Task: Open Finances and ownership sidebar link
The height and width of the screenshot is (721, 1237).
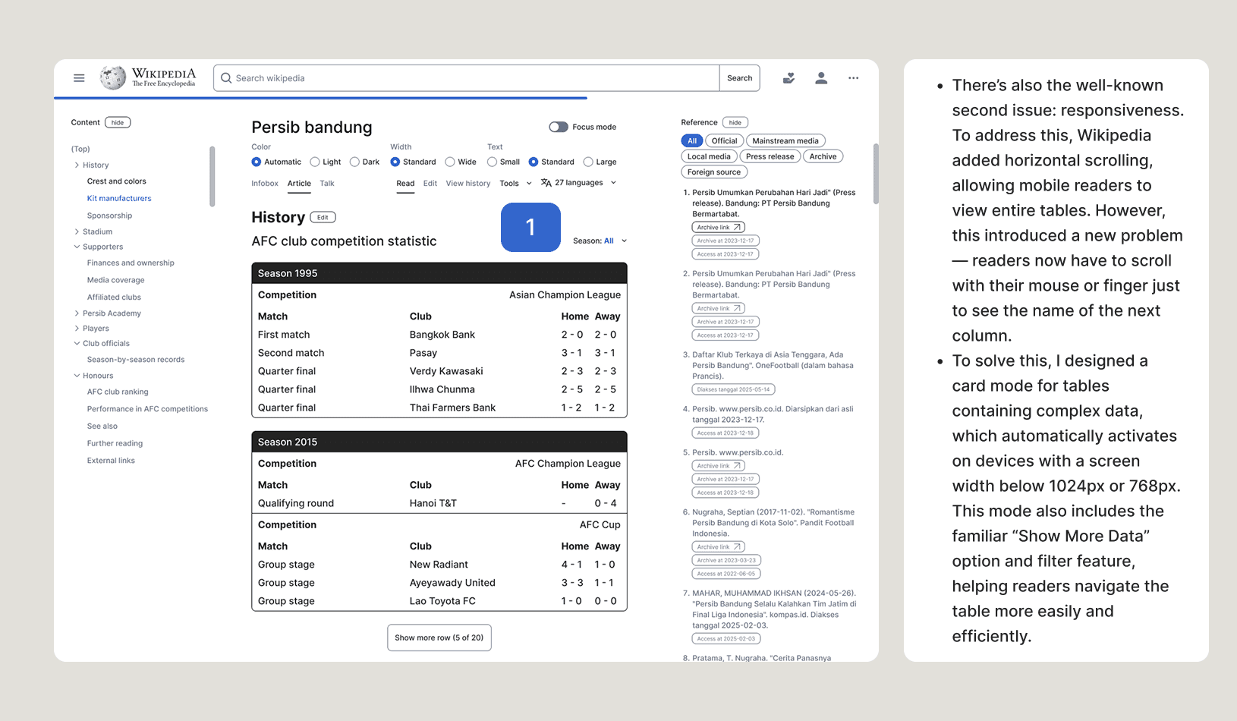Action: click(131, 263)
